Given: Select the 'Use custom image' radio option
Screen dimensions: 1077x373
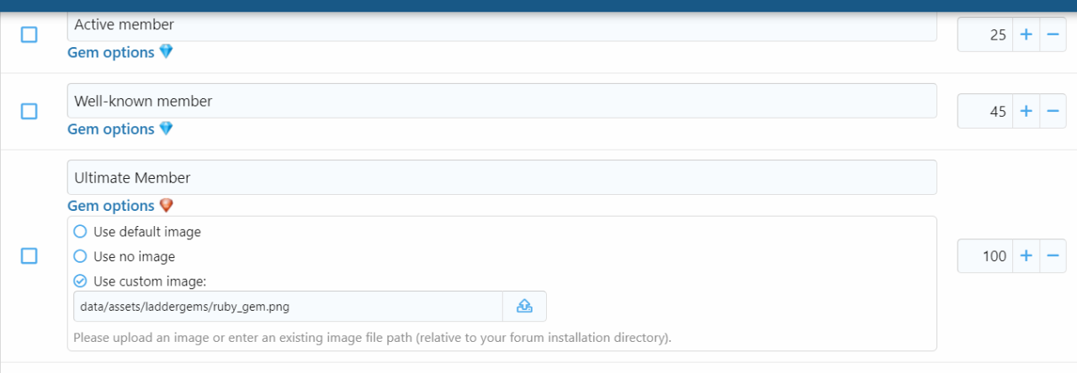Looking at the screenshot, I should coord(81,281).
